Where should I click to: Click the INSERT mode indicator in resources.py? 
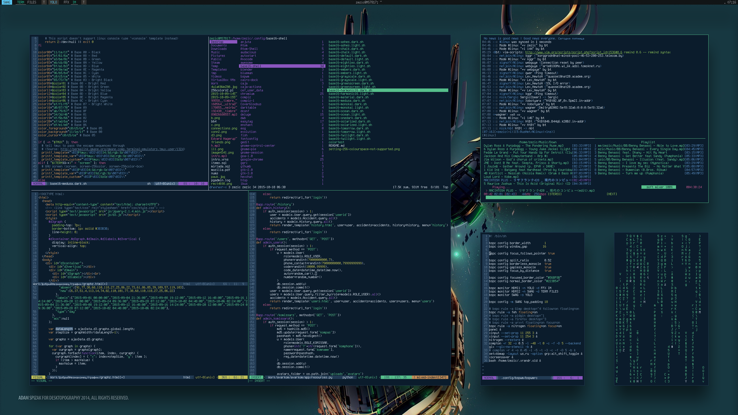click(x=256, y=377)
